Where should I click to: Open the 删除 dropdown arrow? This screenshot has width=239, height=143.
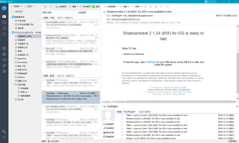tap(77, 7)
